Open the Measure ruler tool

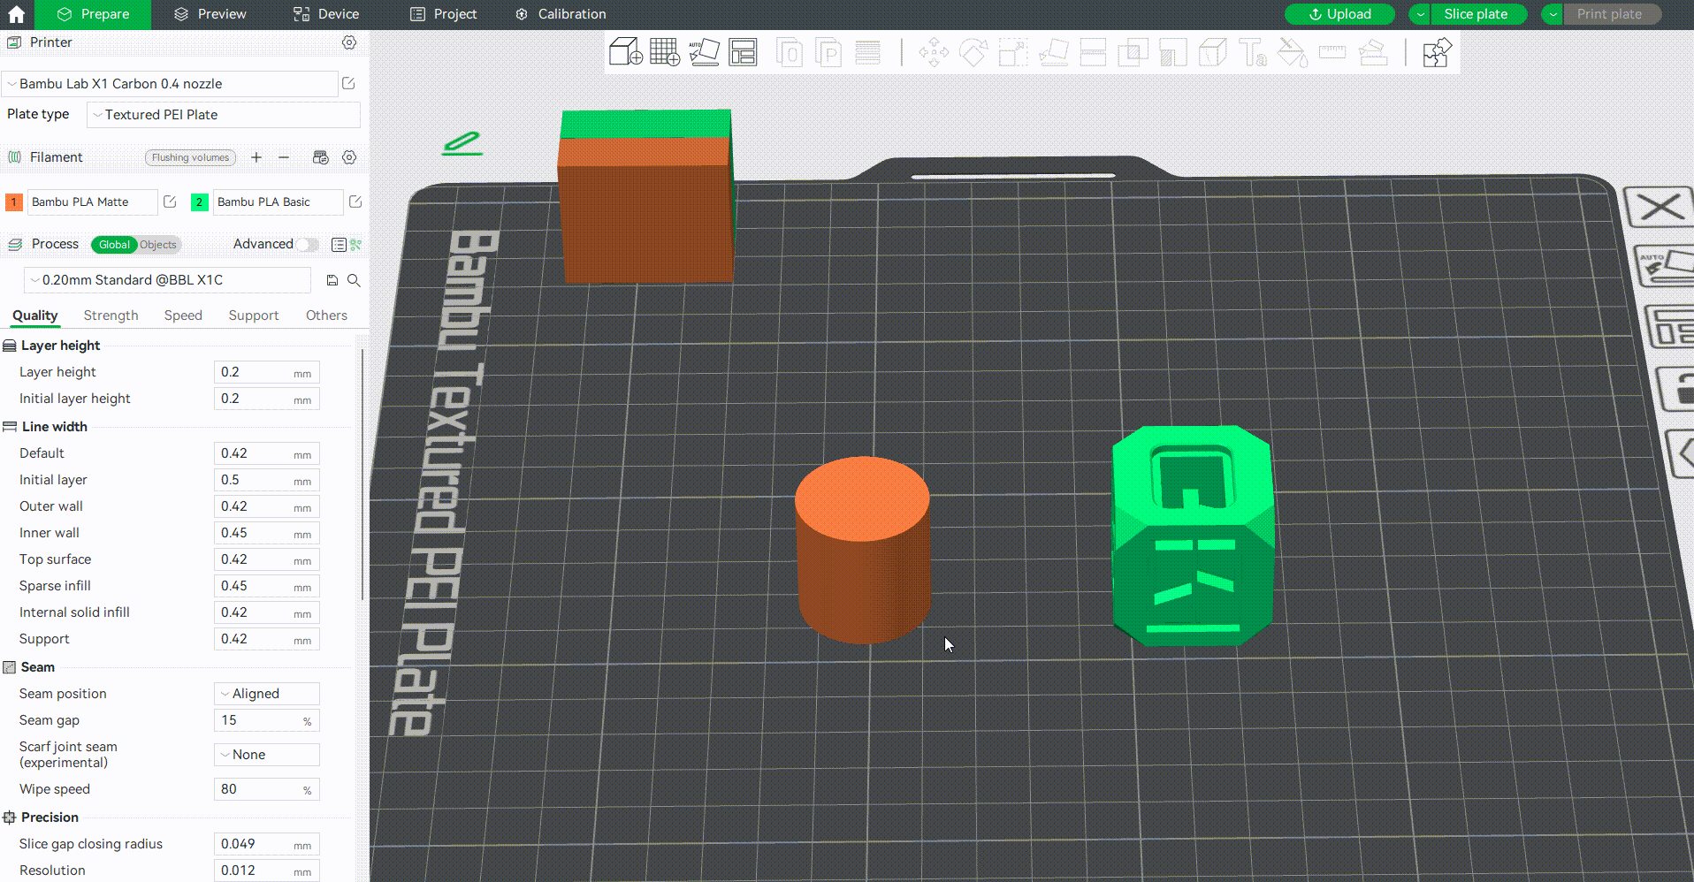tap(1332, 52)
